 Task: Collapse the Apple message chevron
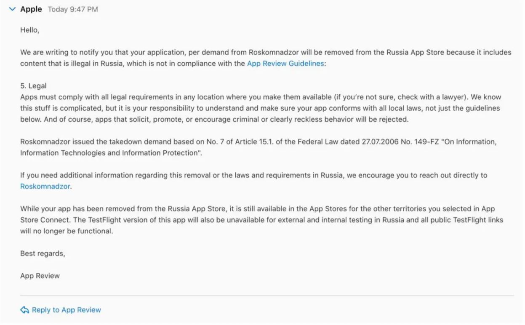coord(12,9)
